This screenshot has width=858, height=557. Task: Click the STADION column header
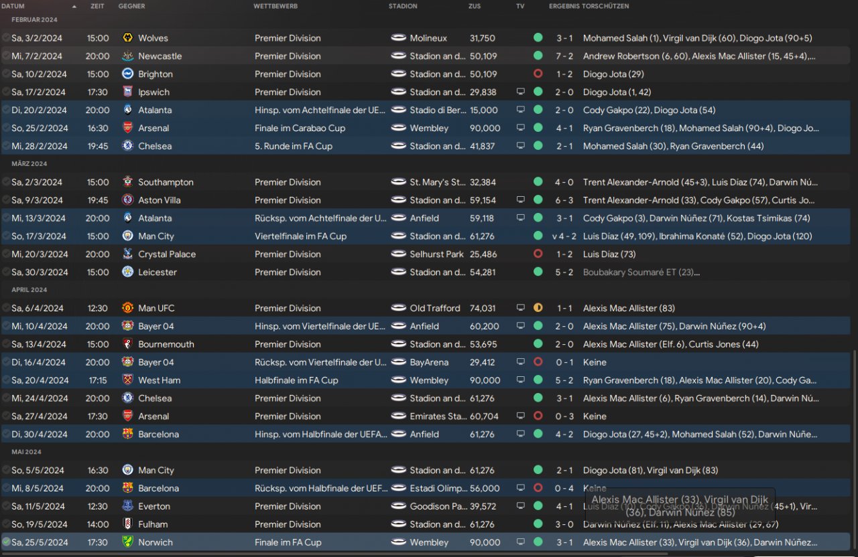[403, 6]
